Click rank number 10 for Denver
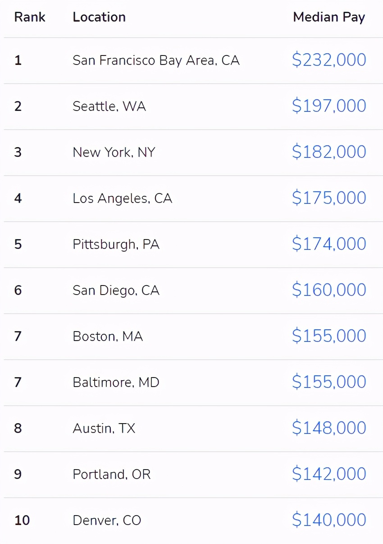Viewport: 383px width, 544px height. click(22, 521)
